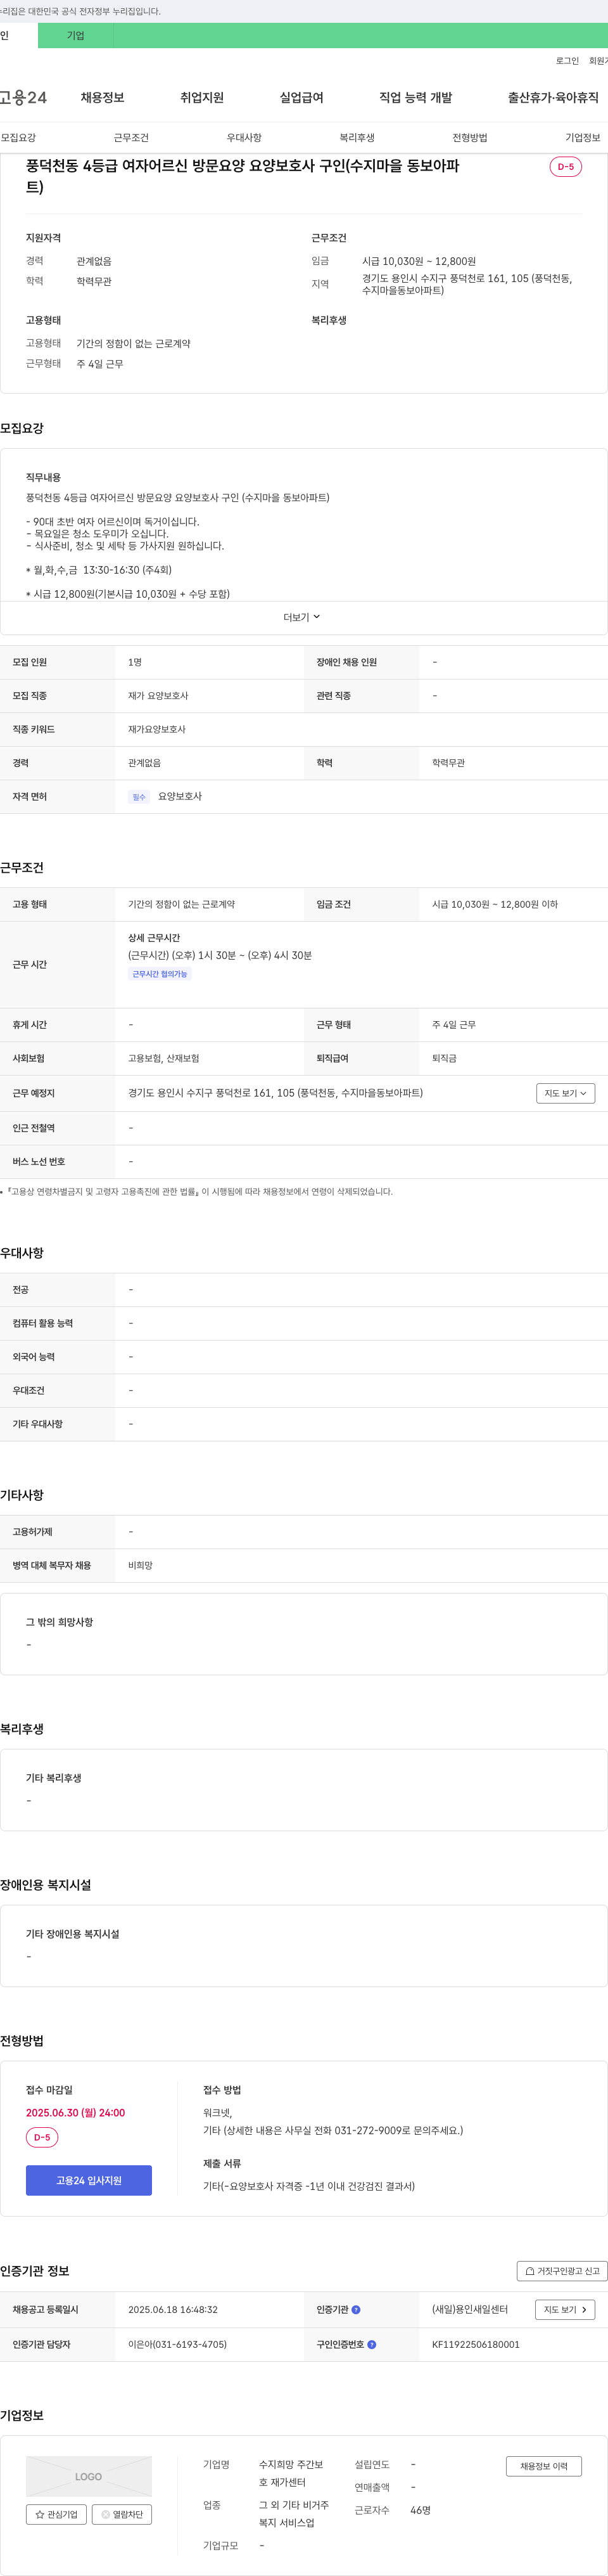608x2576 pixels.
Task: Jump to 기업정보 anchor tab
Action: (x=582, y=138)
